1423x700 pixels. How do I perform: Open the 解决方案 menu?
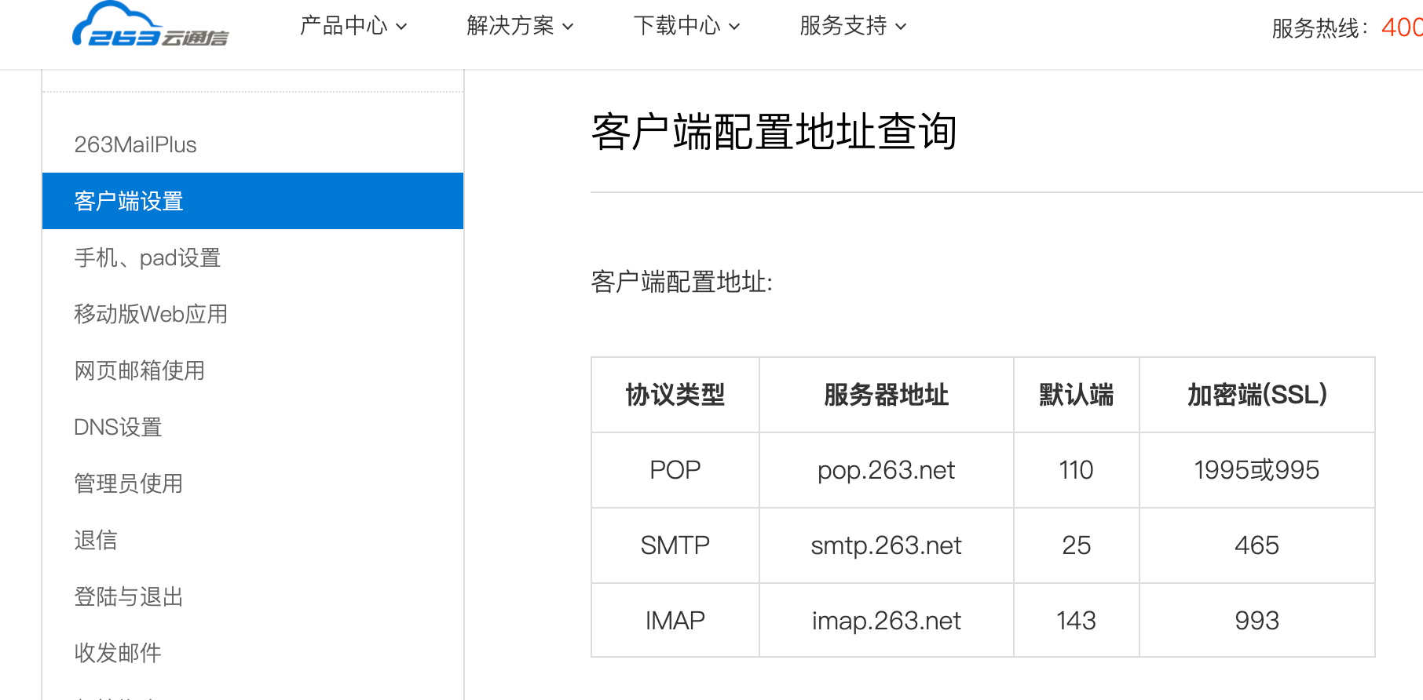point(510,26)
